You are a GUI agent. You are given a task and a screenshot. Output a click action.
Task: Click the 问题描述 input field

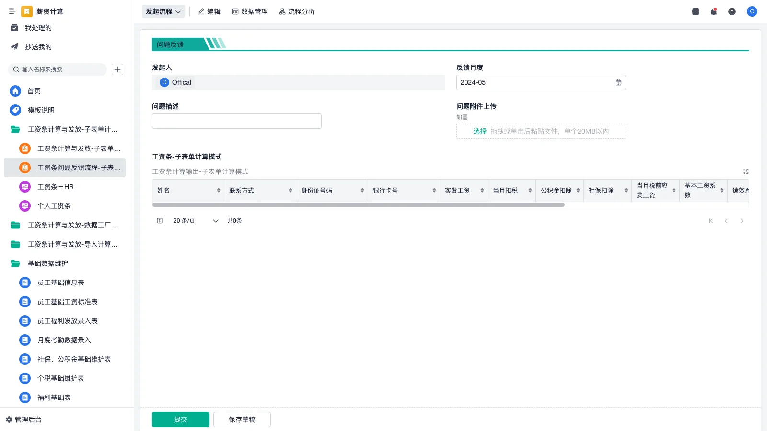[237, 121]
